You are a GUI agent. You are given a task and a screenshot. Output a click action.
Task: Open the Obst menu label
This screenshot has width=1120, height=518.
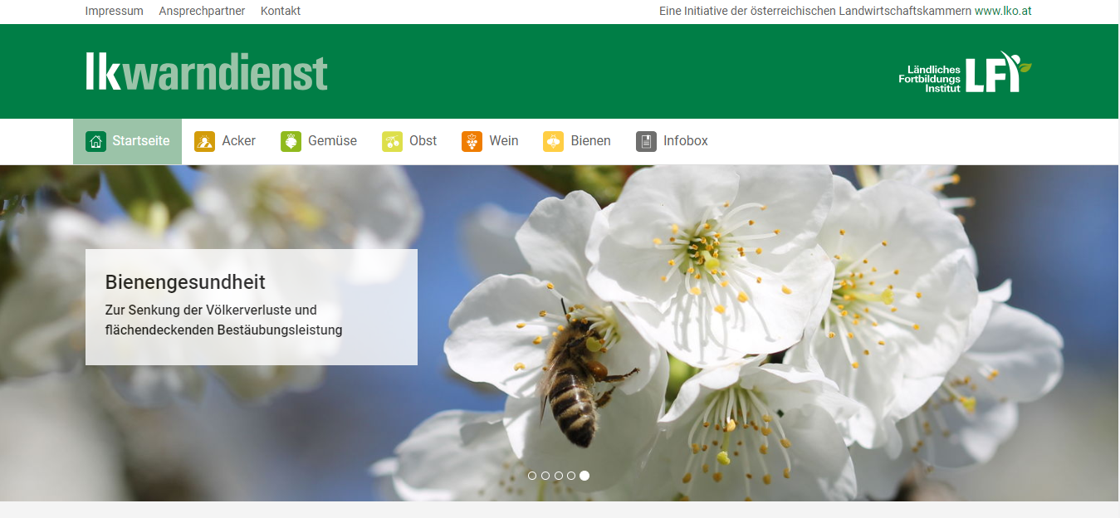[423, 141]
